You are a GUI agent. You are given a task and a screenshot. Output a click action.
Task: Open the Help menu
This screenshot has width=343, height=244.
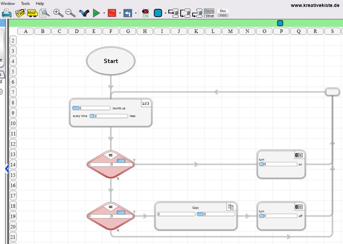click(x=40, y=3)
